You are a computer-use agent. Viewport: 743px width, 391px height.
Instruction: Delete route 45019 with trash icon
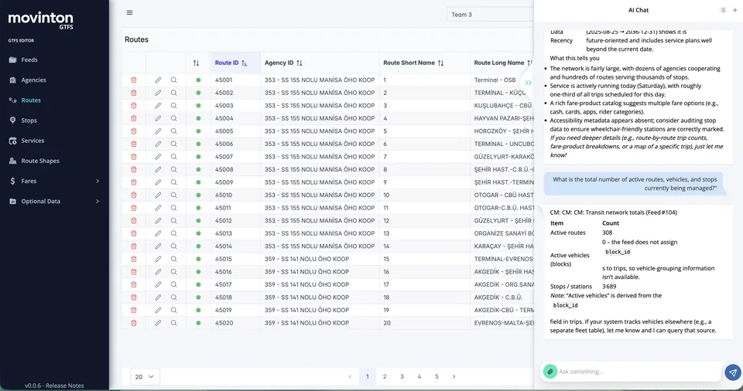(134, 310)
